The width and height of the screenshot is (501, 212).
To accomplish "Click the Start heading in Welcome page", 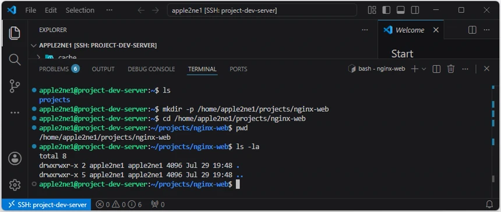I will pos(403,54).
